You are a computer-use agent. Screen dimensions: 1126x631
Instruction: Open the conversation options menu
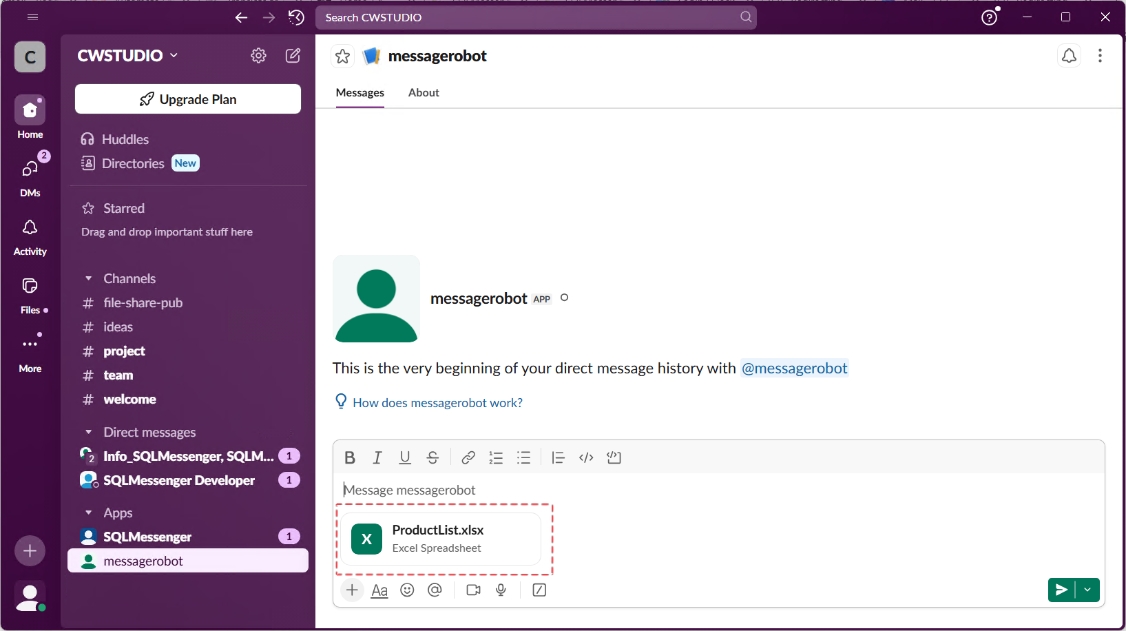coord(1100,56)
